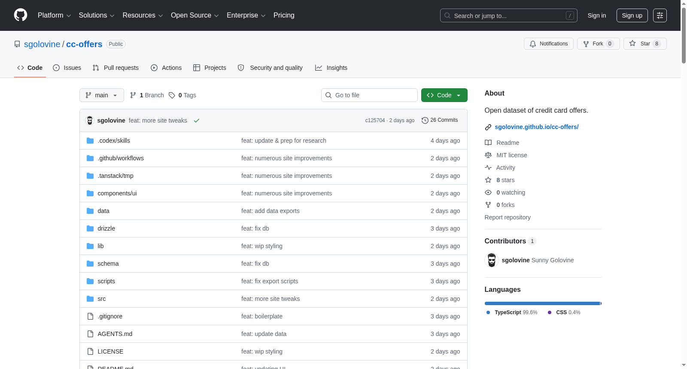The width and height of the screenshot is (687, 369).
Task: Fork the cc-offers repository
Action: (x=599, y=44)
